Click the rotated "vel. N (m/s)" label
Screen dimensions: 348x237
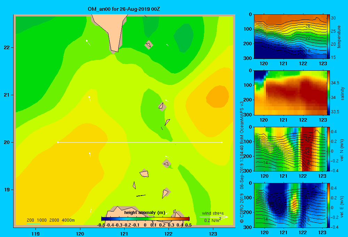(342, 150)
